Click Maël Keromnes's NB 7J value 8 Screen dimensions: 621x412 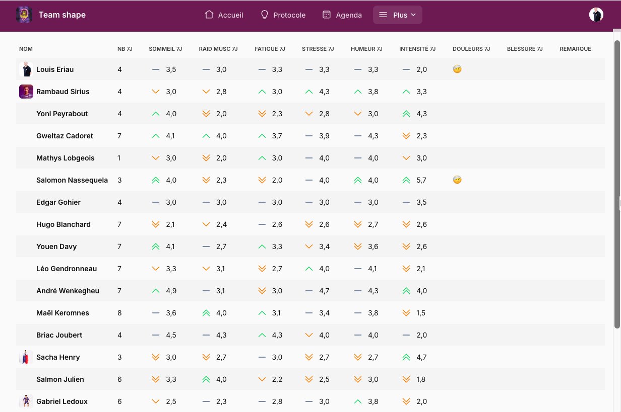coord(119,313)
